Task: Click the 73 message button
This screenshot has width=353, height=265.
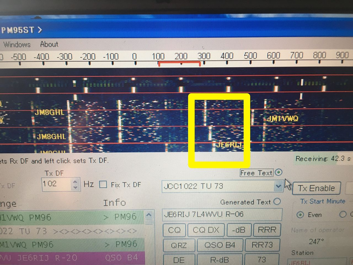Action: coord(262,260)
